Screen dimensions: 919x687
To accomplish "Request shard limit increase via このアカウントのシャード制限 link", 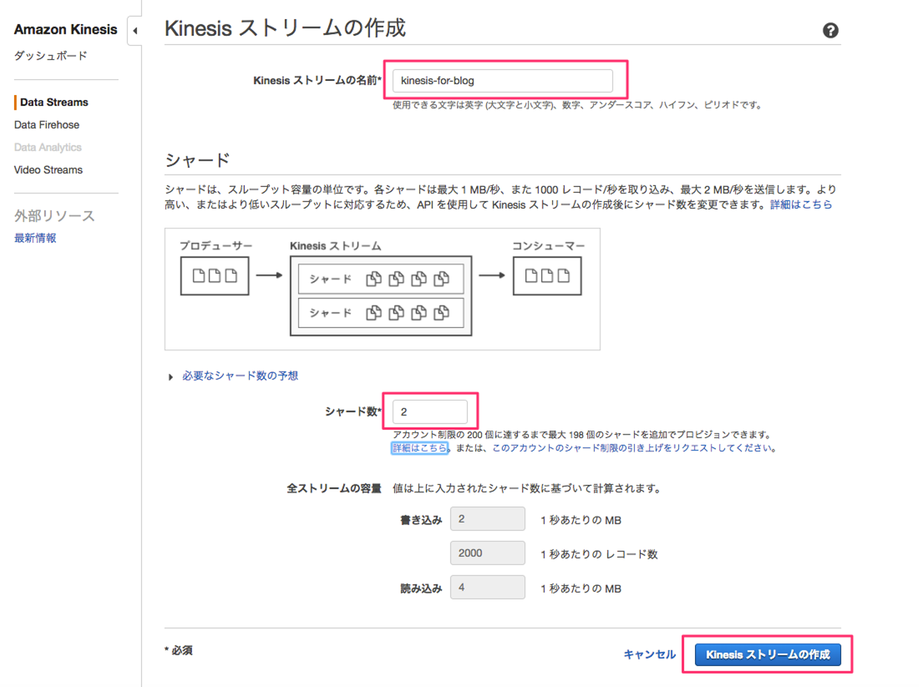I will (x=632, y=448).
